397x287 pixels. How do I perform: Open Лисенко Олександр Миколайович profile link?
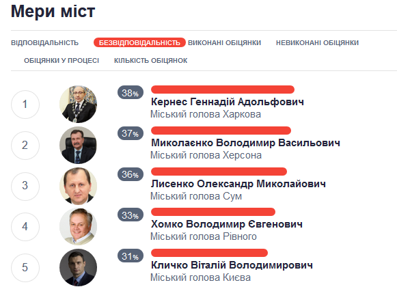pyautogui.click(x=238, y=184)
